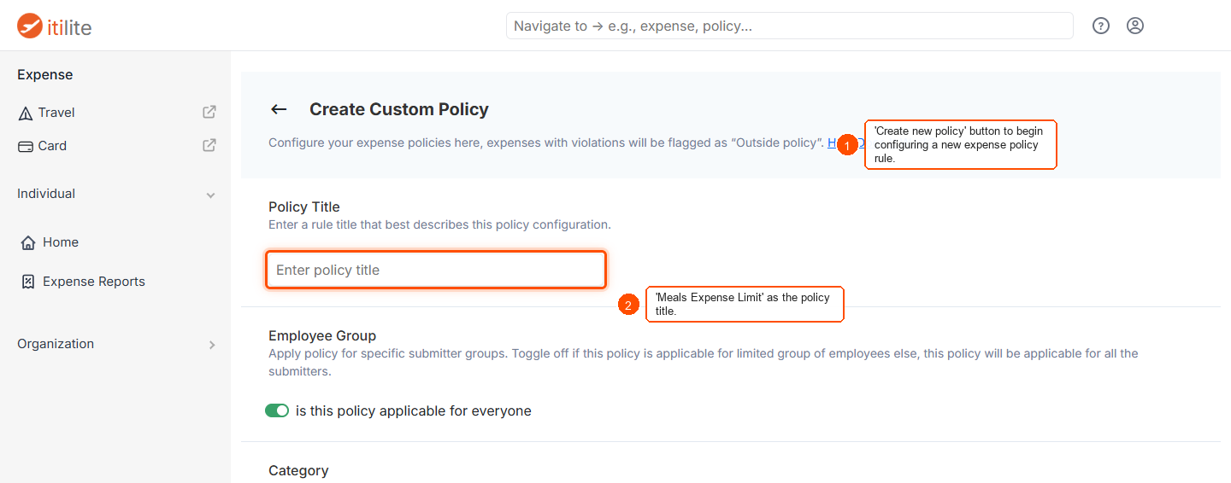Toggle 'is this policy applicable for everyone'
1231x483 pixels.
277,411
